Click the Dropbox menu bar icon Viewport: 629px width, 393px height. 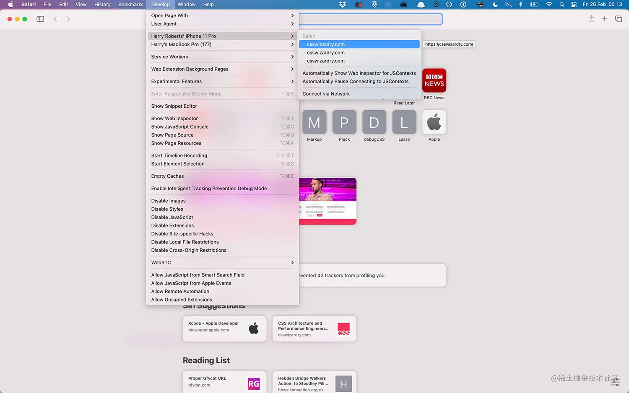[x=343, y=5]
